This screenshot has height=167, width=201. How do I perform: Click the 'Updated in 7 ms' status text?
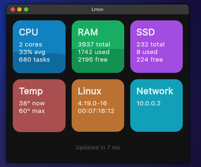tap(97, 148)
